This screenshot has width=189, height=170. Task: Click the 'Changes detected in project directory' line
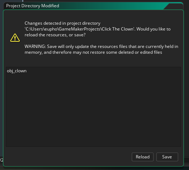tap(62, 23)
